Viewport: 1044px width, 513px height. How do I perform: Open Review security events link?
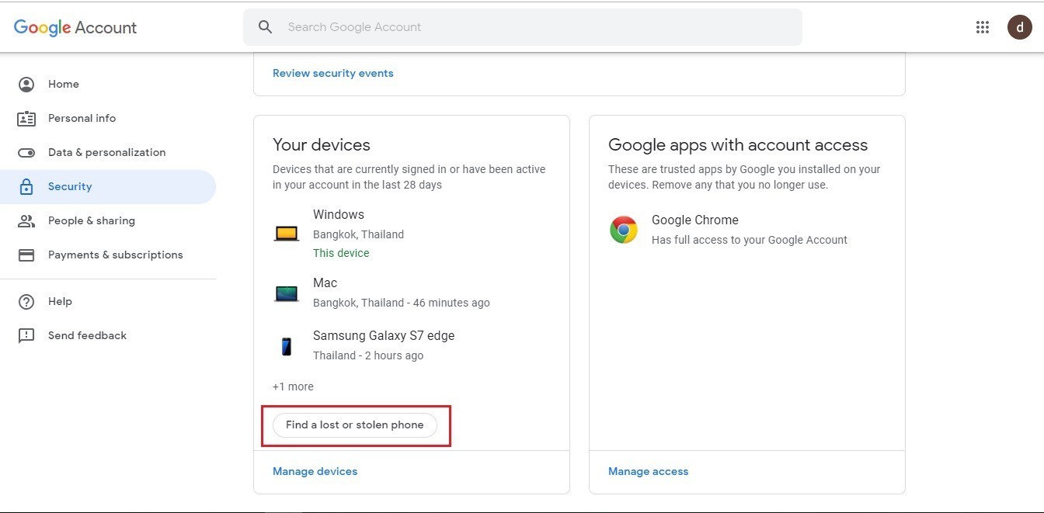pos(332,73)
